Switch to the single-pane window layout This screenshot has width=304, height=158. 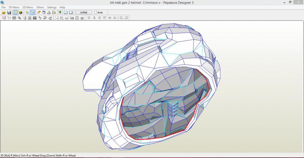pos(71,12)
